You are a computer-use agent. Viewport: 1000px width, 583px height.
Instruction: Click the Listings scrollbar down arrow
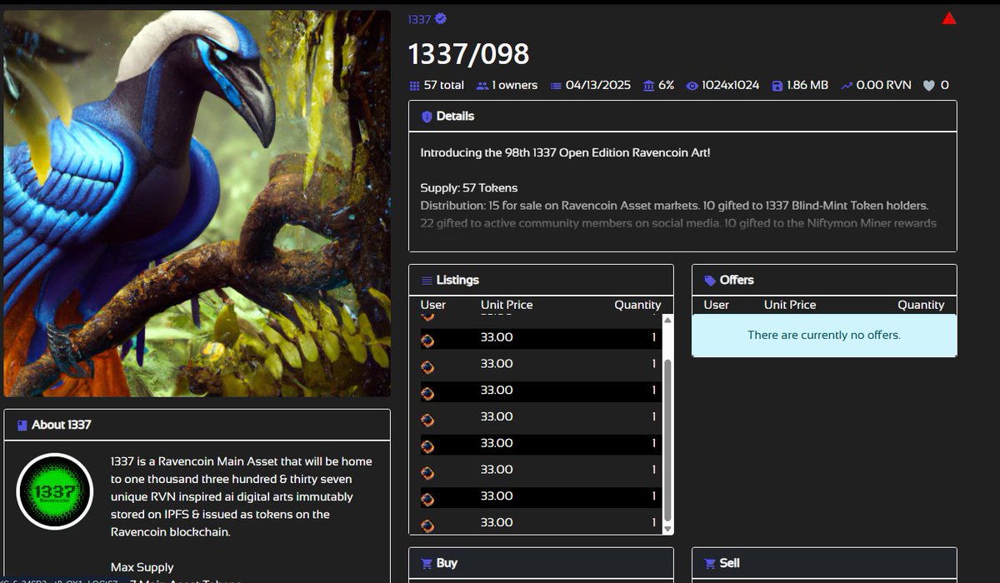[x=667, y=528]
